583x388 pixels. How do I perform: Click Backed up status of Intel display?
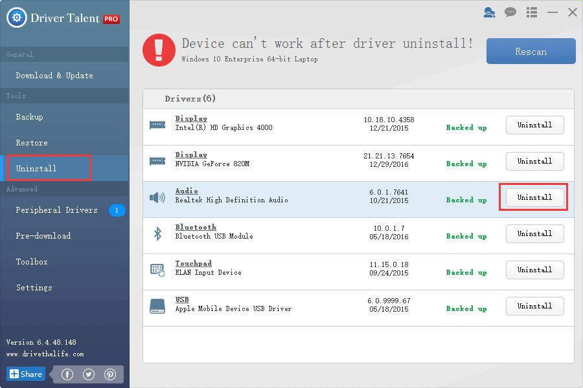(x=466, y=128)
